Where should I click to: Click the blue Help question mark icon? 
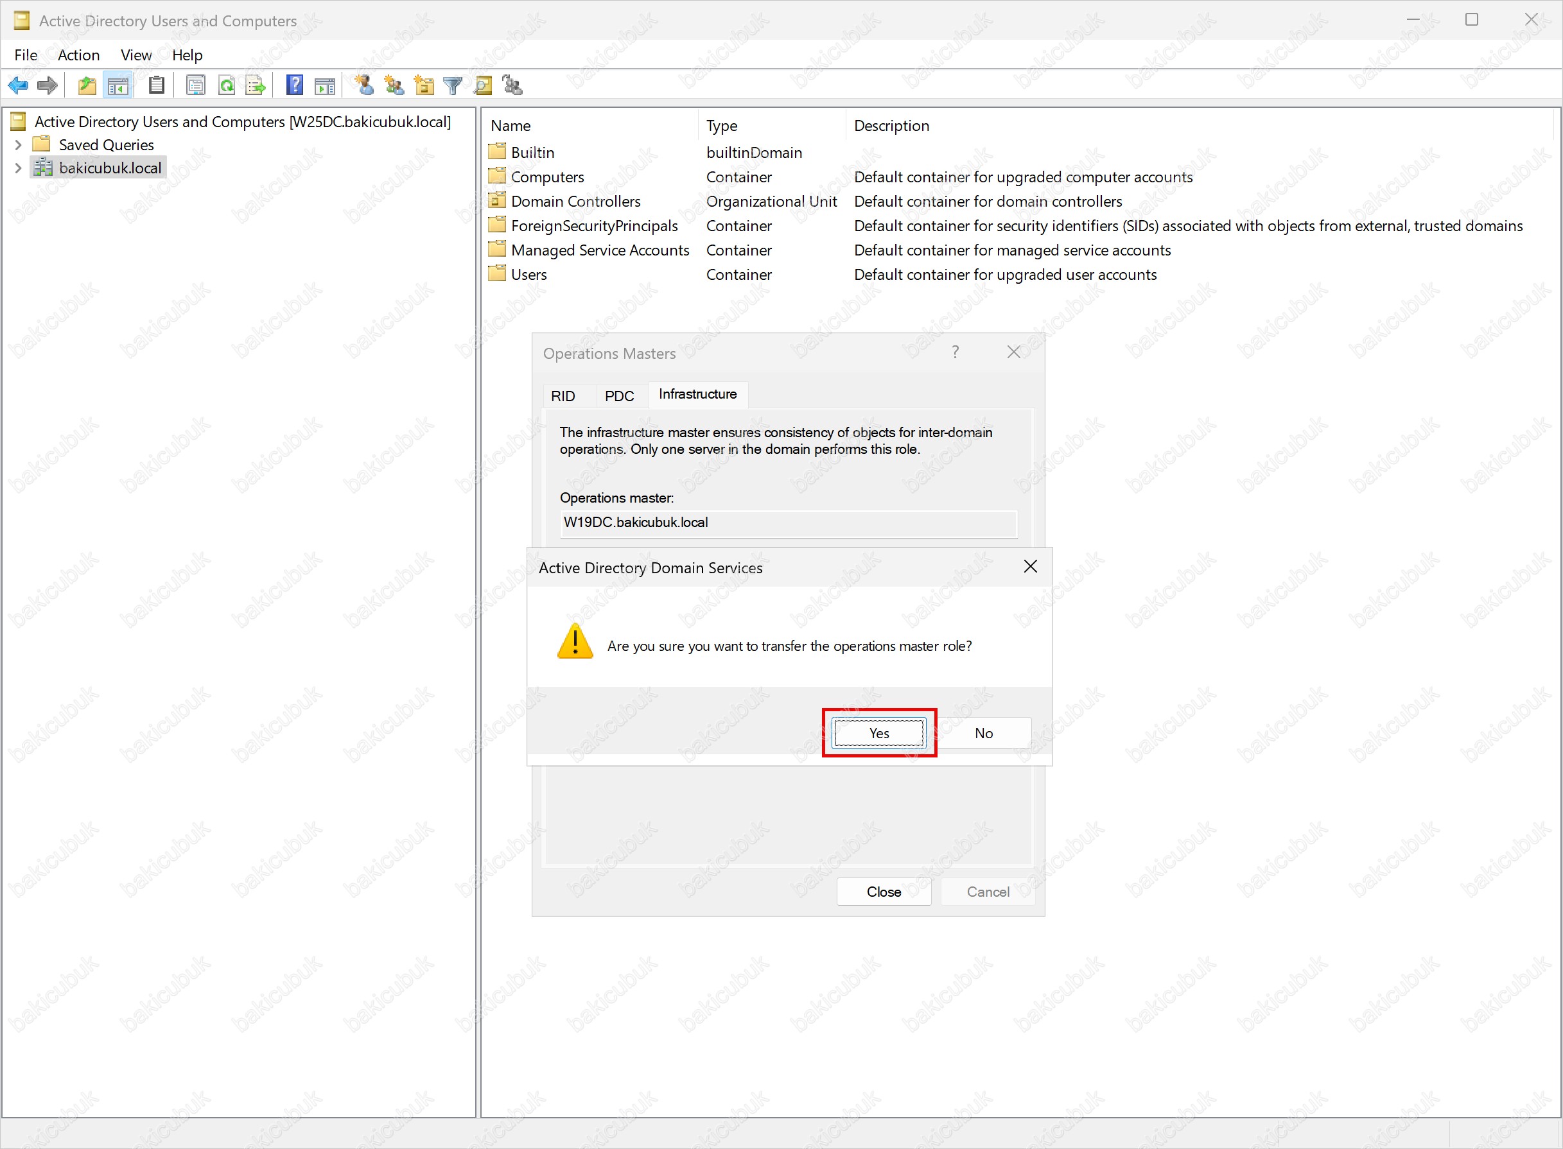coord(295,85)
